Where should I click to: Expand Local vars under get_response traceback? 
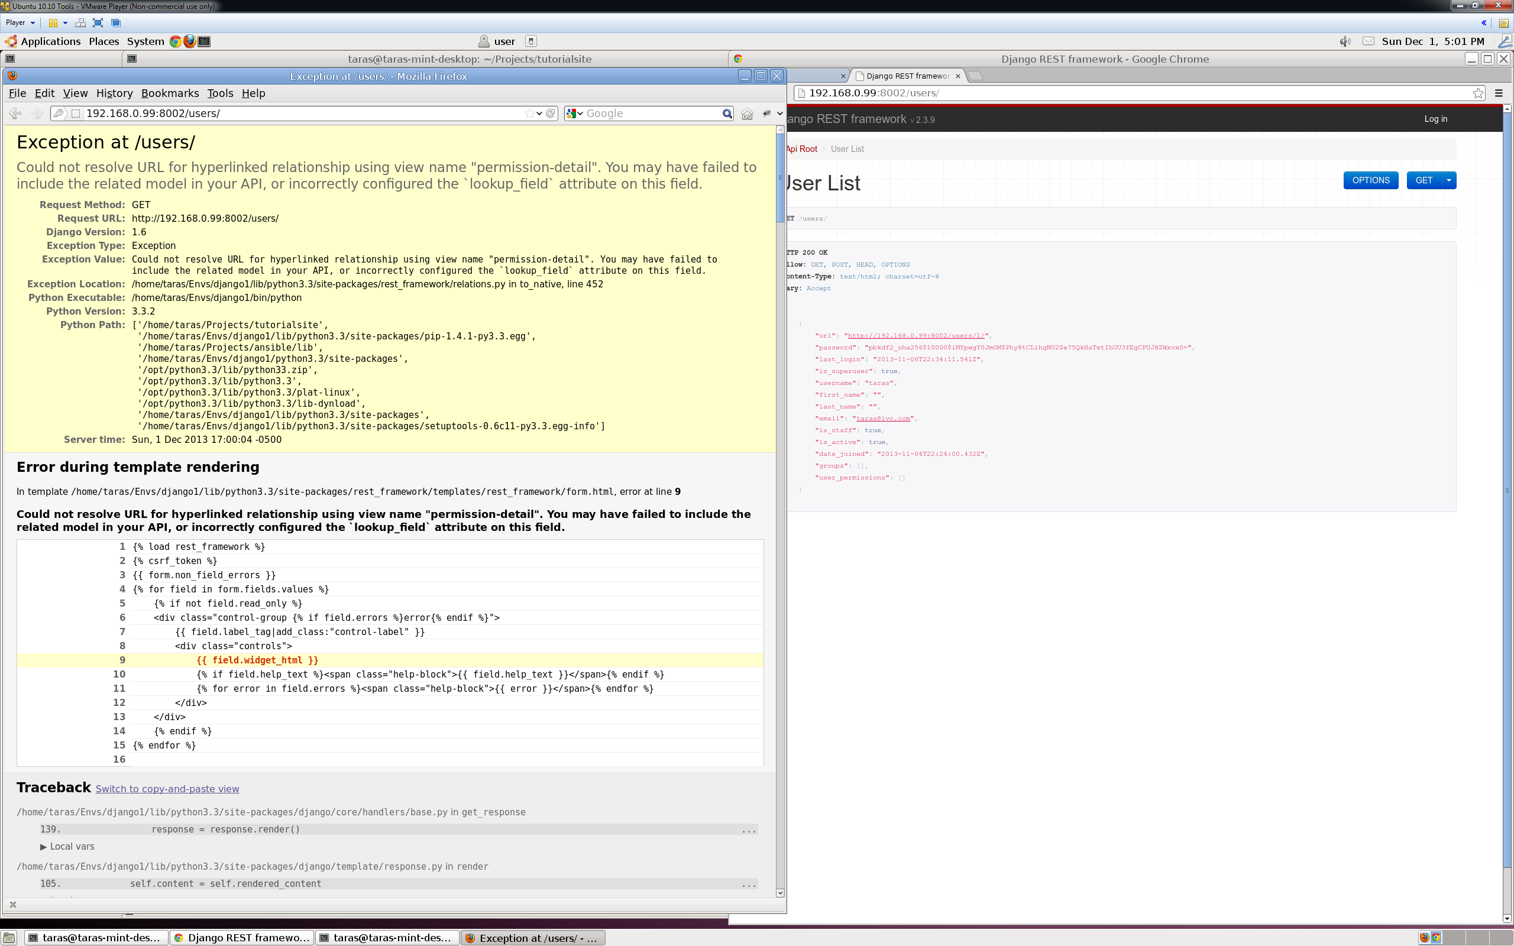(x=67, y=847)
